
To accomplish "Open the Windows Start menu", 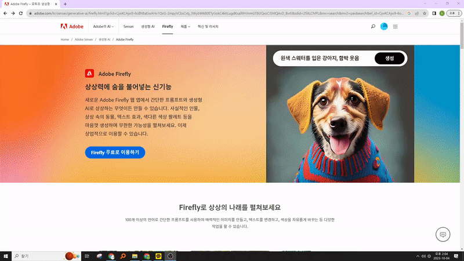I will (6, 256).
